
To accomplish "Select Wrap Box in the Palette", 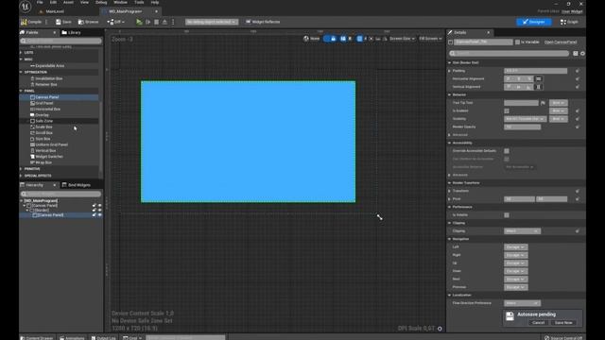I will [x=43, y=162].
